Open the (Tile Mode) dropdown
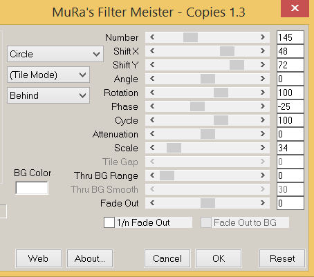314x277 pixels. 48,75
